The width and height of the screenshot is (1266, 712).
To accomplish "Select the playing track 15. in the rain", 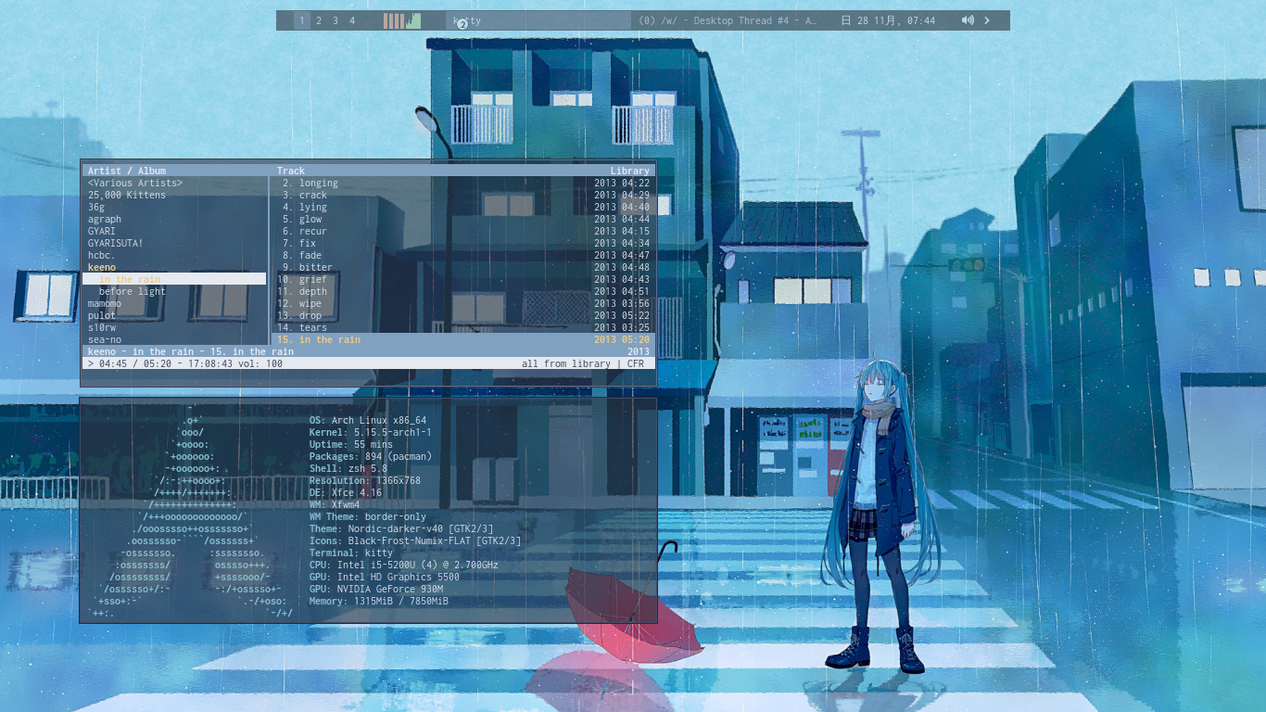I will click(463, 339).
